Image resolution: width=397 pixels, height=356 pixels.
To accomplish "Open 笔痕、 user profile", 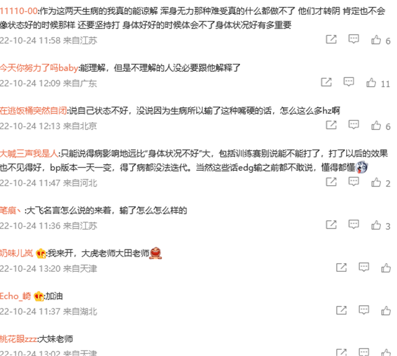I will point(11,211).
